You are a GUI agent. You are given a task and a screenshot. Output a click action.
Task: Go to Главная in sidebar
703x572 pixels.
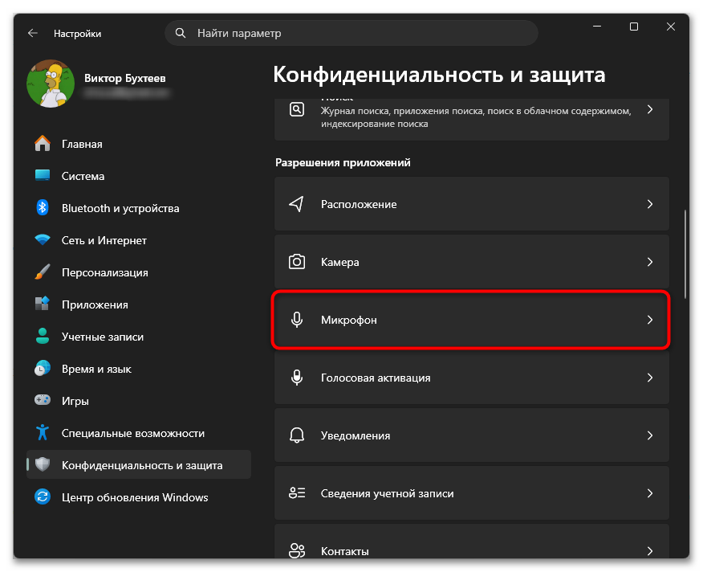click(x=139, y=144)
